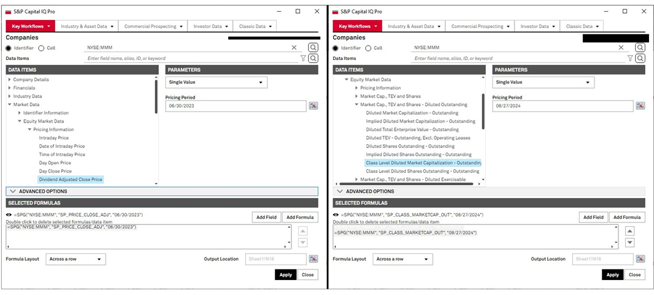
Task: Click Data Items search magnifier in right window
Action: [x=640, y=58]
